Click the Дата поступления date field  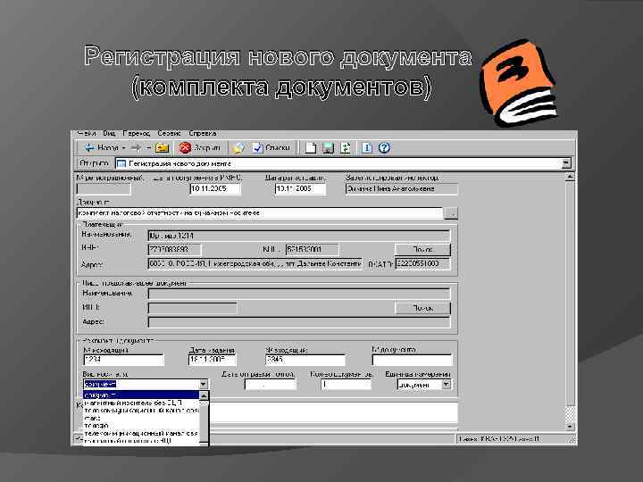215,189
